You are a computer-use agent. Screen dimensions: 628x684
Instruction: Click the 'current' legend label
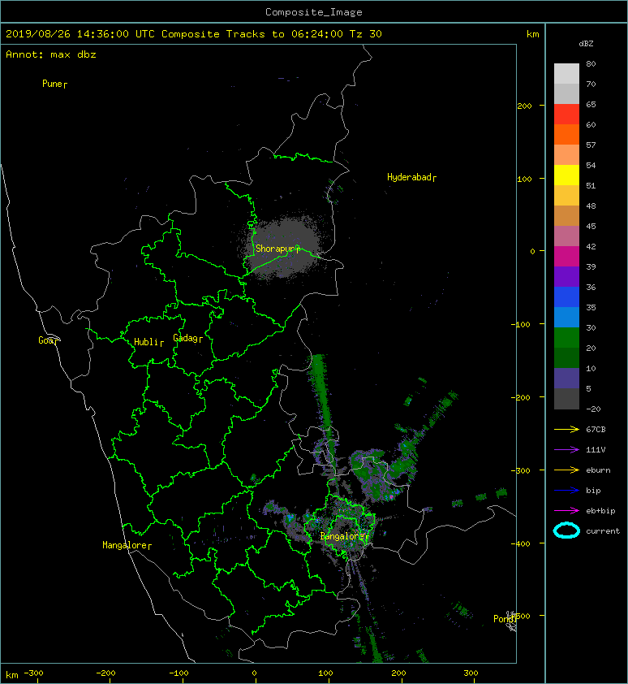603,531
